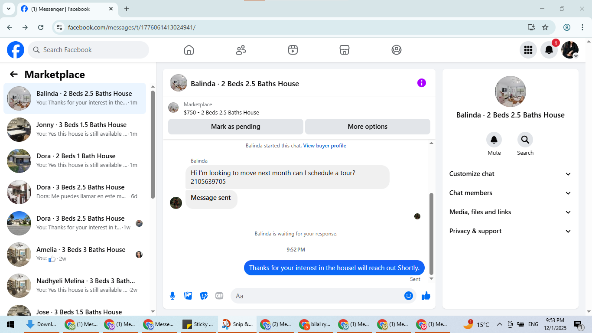Click the $750 - 2 Beds 2.5 Baths listing
This screenshot has width=592, height=333.
pos(221,112)
